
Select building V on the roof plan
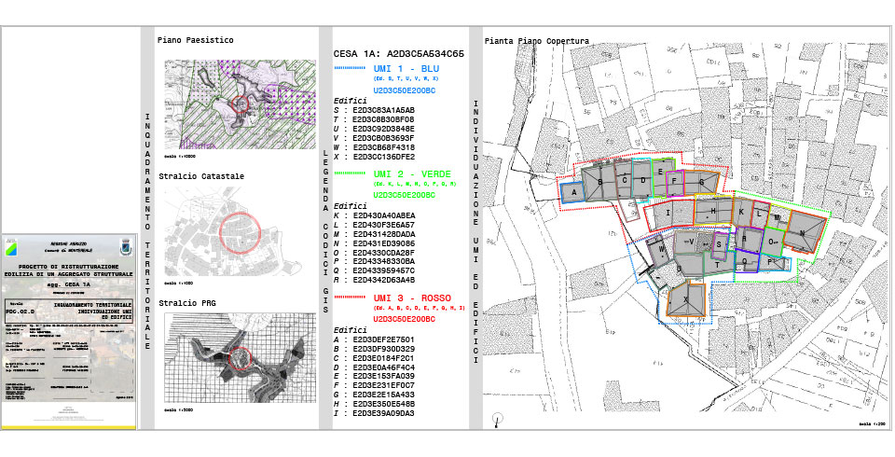pyautogui.click(x=692, y=242)
